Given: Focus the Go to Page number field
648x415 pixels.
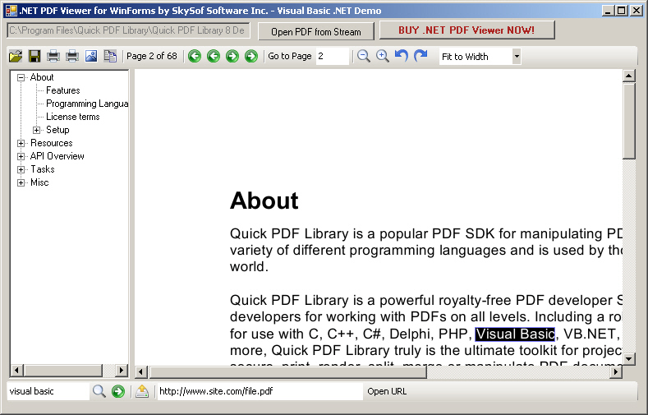Looking at the screenshot, I should (333, 56).
